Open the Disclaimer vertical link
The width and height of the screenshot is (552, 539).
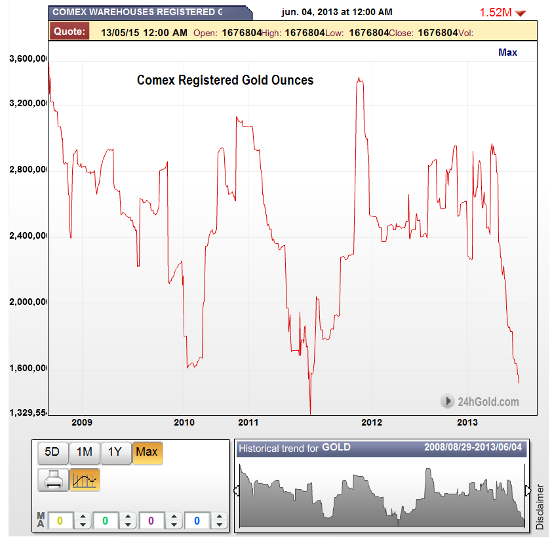point(540,507)
